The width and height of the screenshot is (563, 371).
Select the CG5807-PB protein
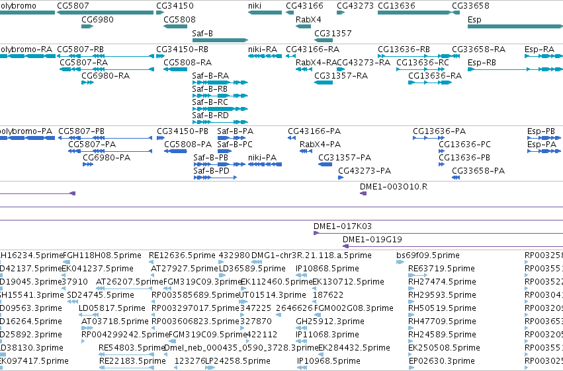105,138
